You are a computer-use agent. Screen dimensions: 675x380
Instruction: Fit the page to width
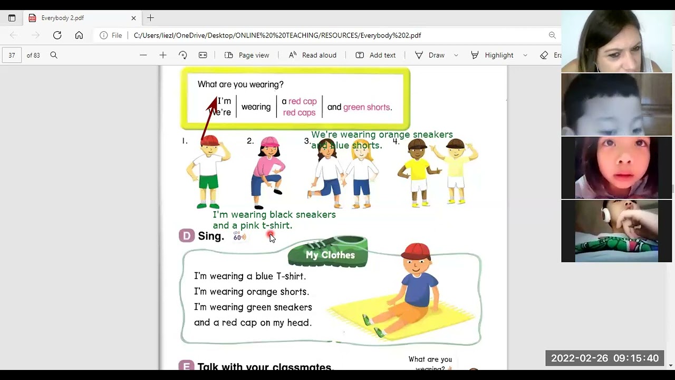point(202,55)
